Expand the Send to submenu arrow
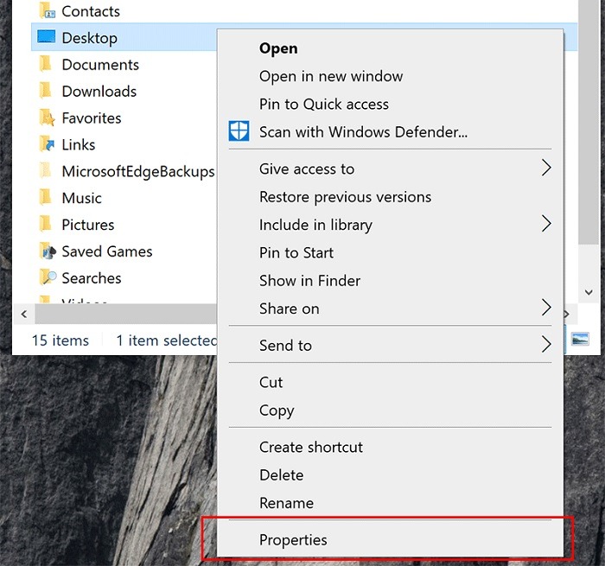The image size is (605, 566). (x=546, y=345)
